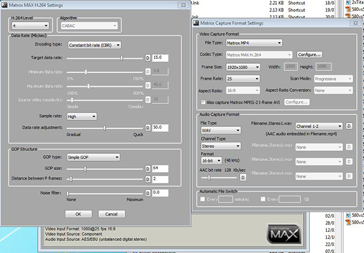Image resolution: width=364 pixels, height=253 pixels.
Task: Click the OK button in H.264 Settings
Action: [79, 214]
